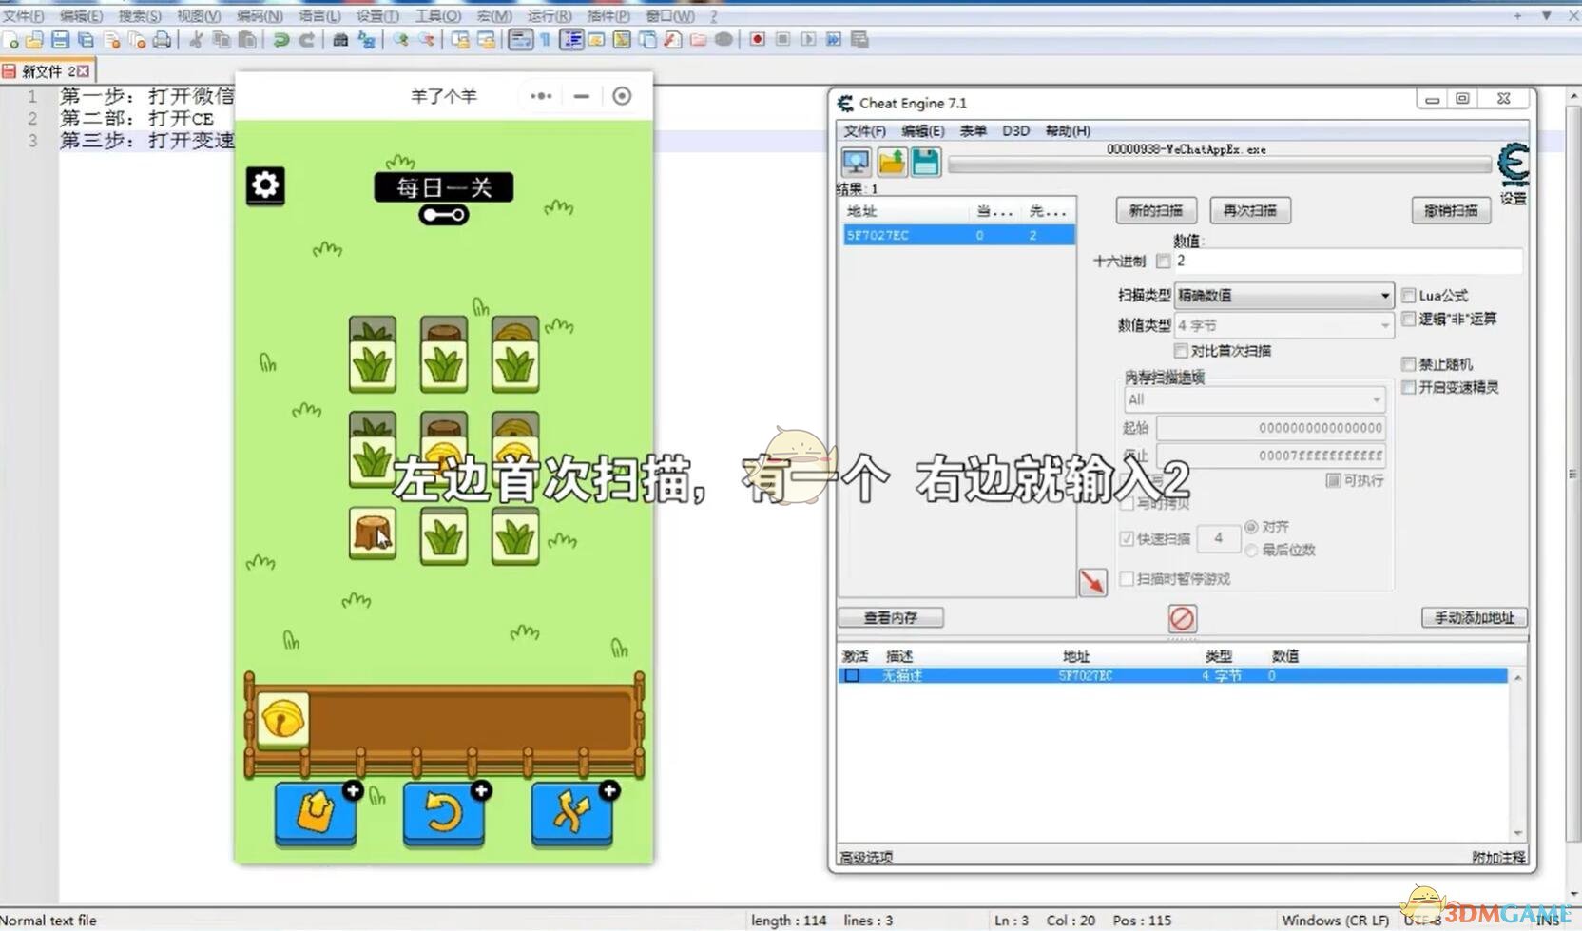Click the Cheat Engine open process icon
The width and height of the screenshot is (1582, 931).
(856, 163)
